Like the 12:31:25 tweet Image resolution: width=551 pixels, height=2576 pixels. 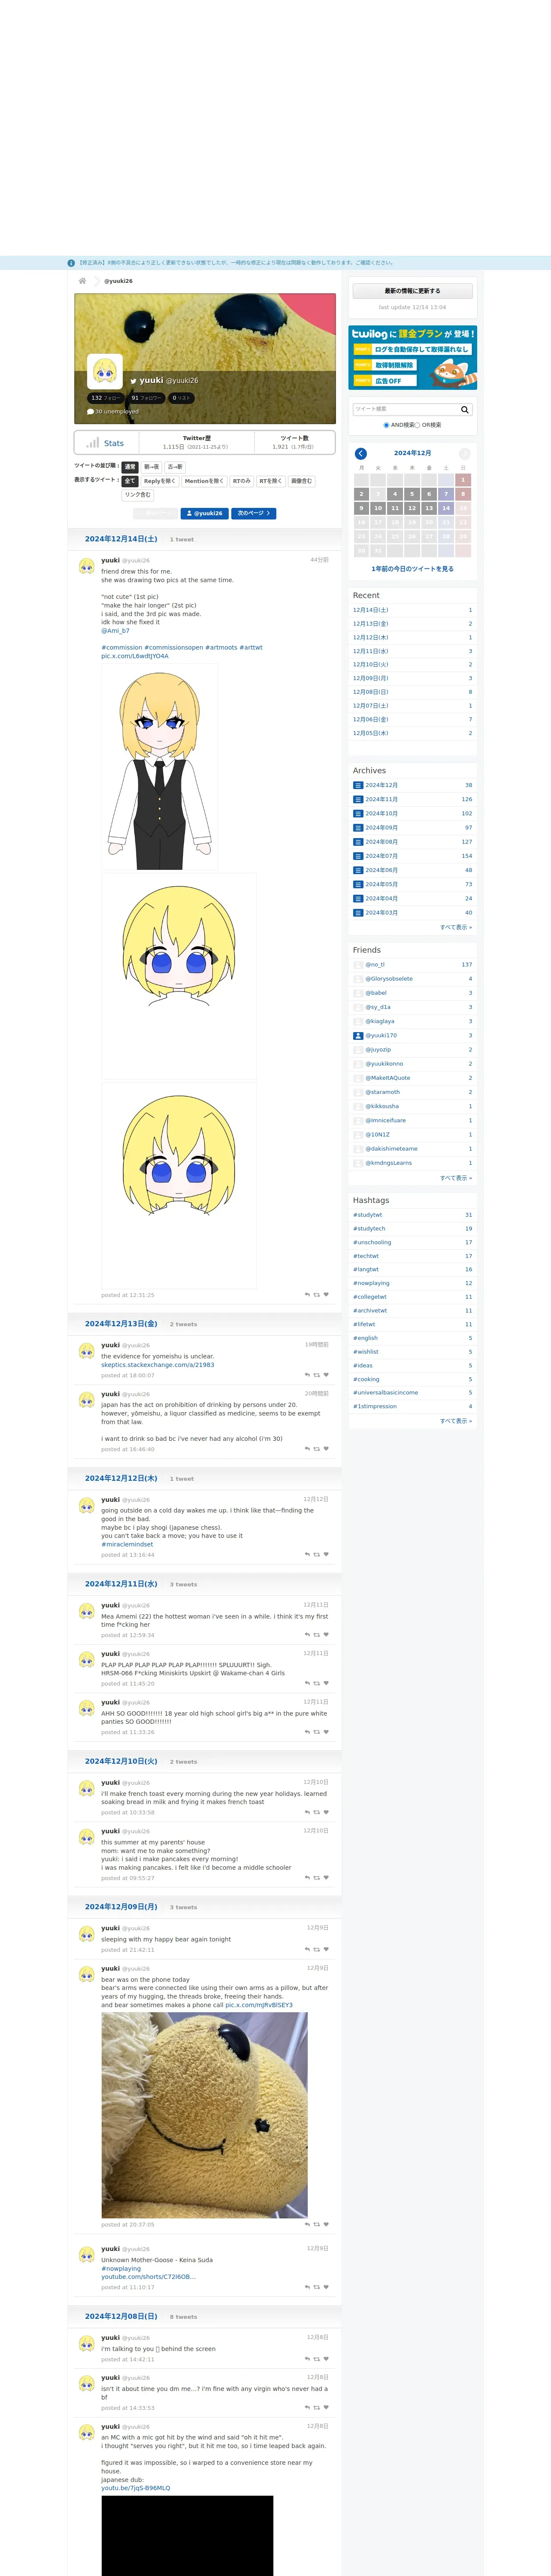point(326,1294)
